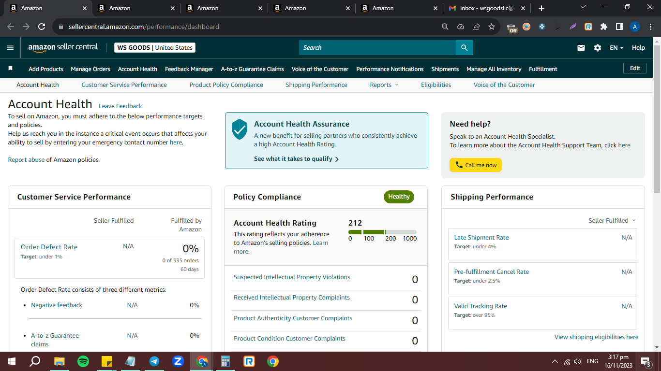Image resolution: width=661 pixels, height=371 pixels.
Task: Click the extension icon showing Off badge
Action: 512,28
